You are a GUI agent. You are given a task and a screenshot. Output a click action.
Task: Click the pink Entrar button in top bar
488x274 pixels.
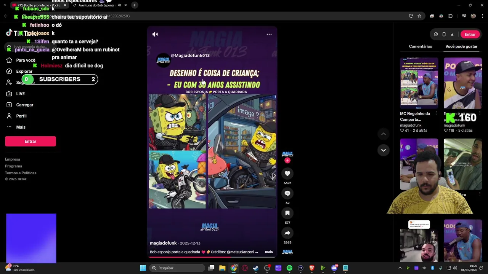click(470, 34)
